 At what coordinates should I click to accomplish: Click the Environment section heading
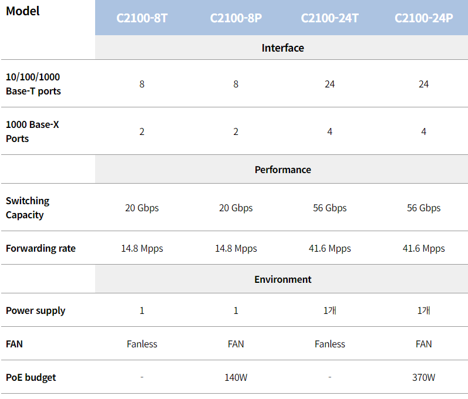point(282,279)
